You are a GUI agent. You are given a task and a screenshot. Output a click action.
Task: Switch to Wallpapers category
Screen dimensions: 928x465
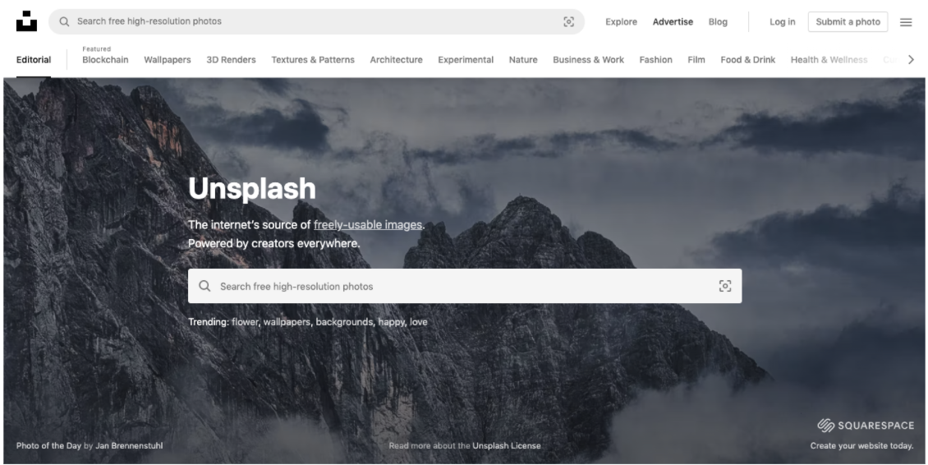[x=168, y=60]
